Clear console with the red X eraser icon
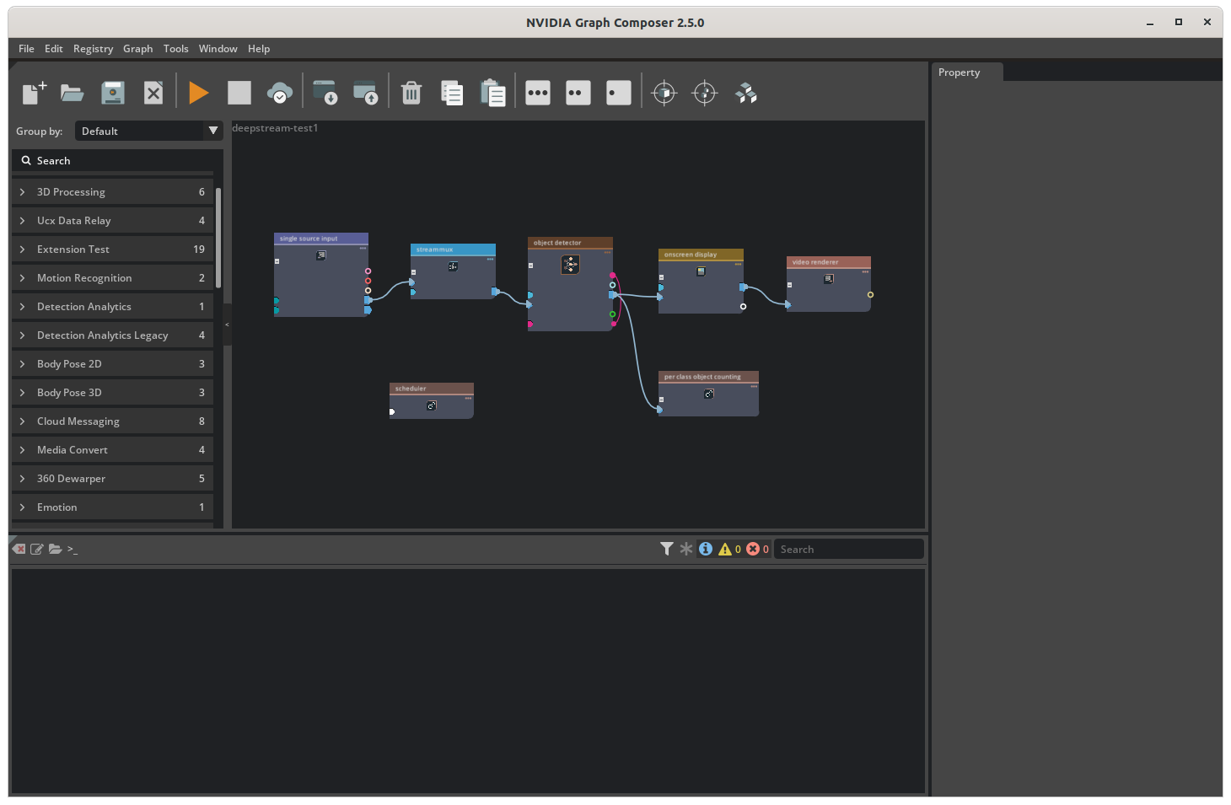Image resolution: width=1231 pixels, height=805 pixels. [x=19, y=549]
